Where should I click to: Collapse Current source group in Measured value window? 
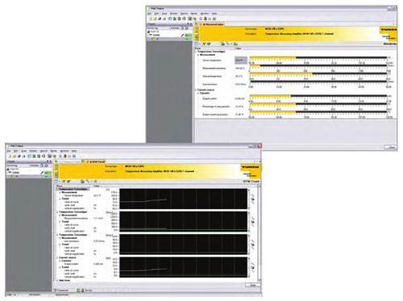[x=196, y=90]
